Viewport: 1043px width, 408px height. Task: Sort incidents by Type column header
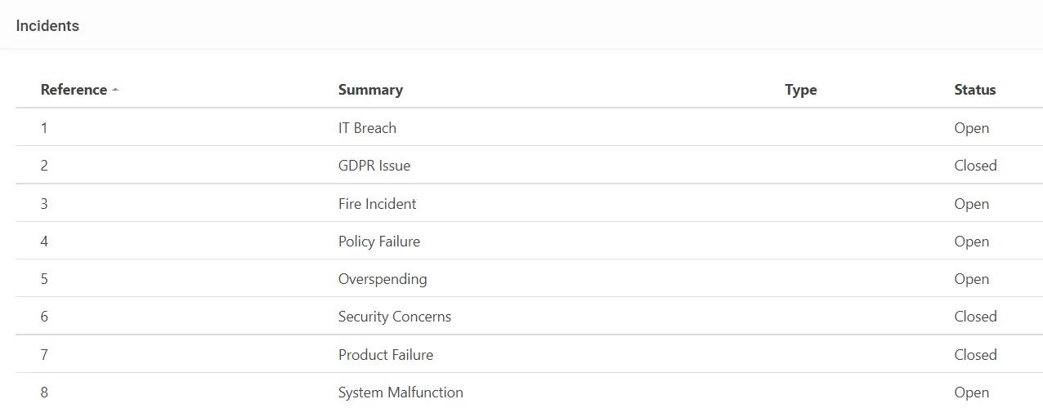tap(800, 90)
